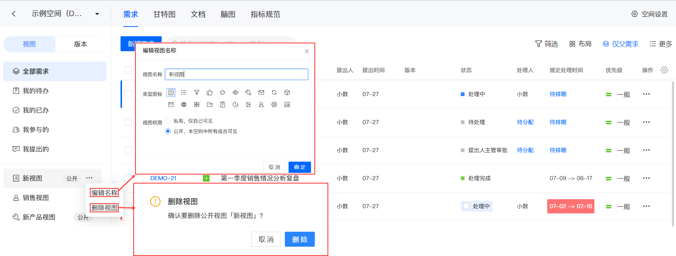The width and height of the screenshot is (676, 256).
Task: Open the 更多 more options menu
Action: [661, 44]
